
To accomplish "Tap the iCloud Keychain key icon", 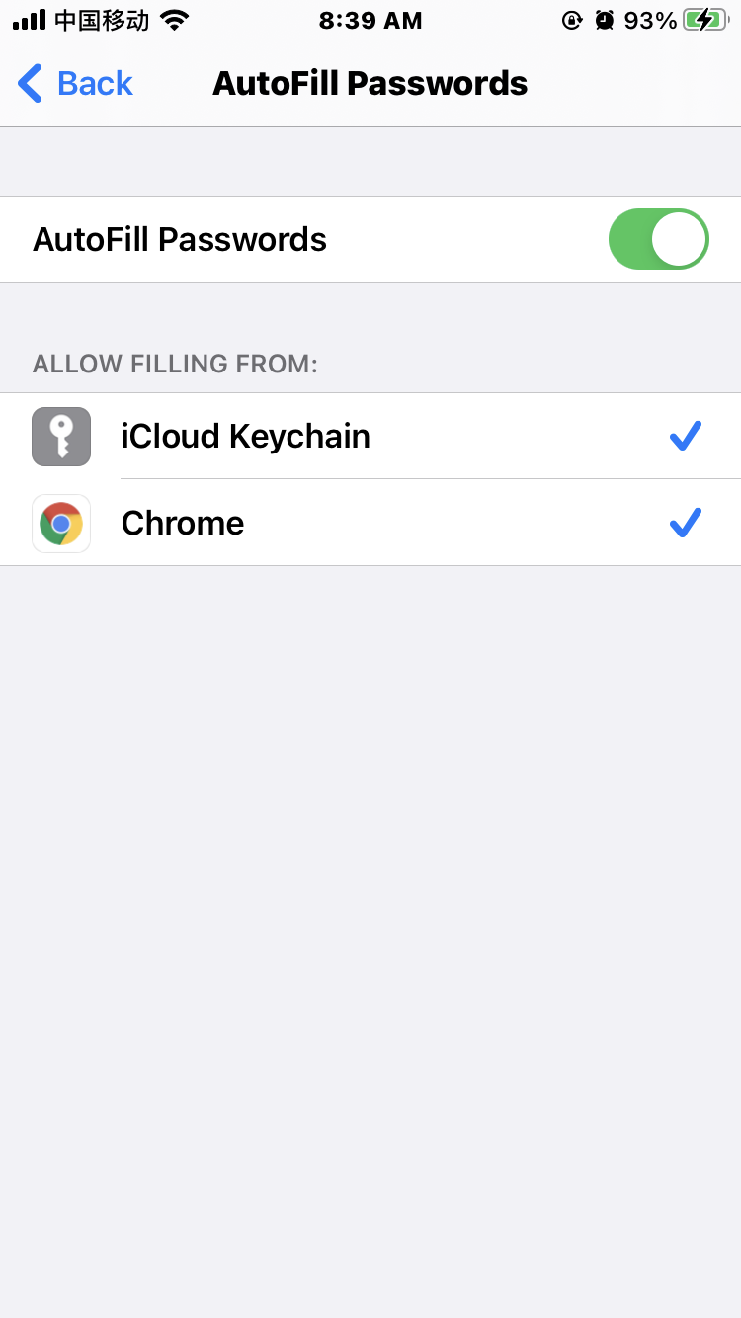I will 61,436.
